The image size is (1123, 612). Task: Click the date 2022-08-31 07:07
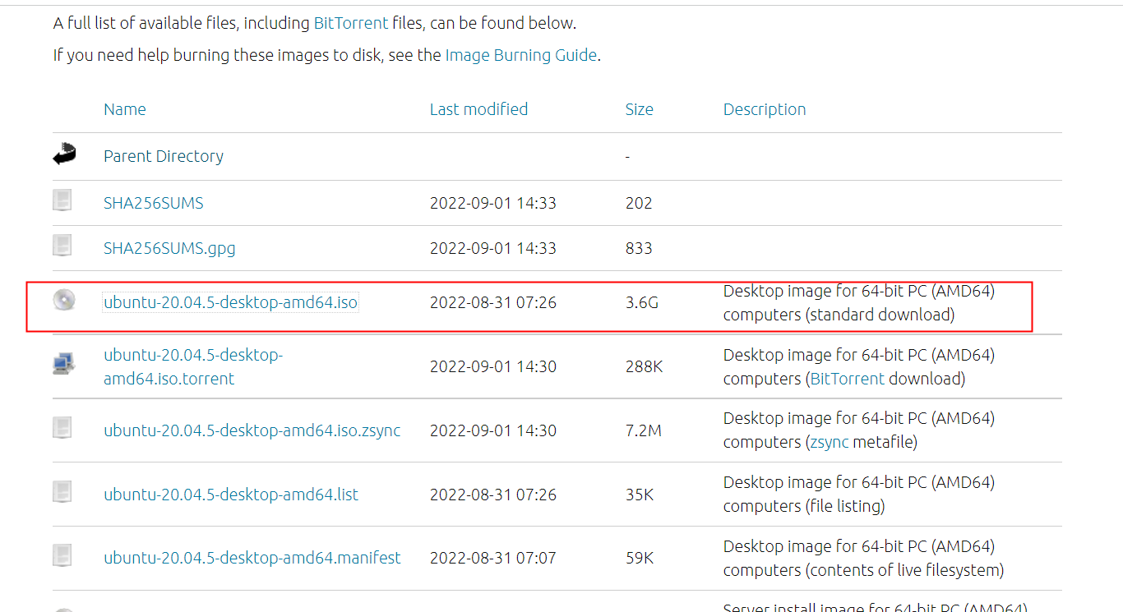[x=493, y=559]
